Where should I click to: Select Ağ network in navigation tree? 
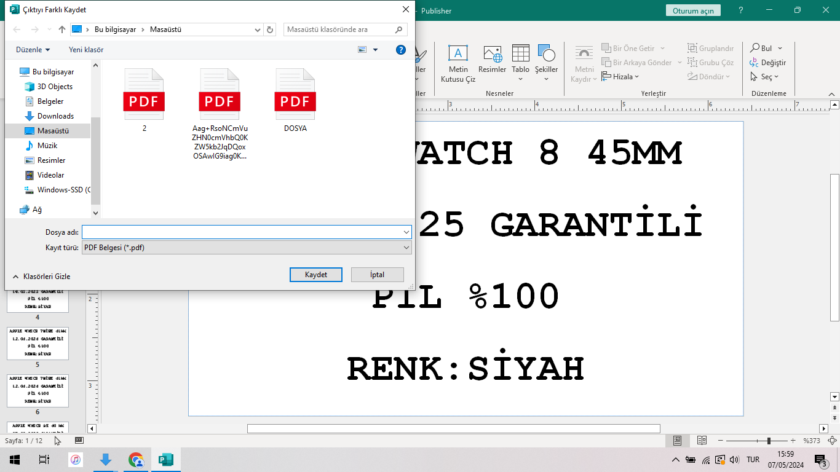pyautogui.click(x=31, y=210)
